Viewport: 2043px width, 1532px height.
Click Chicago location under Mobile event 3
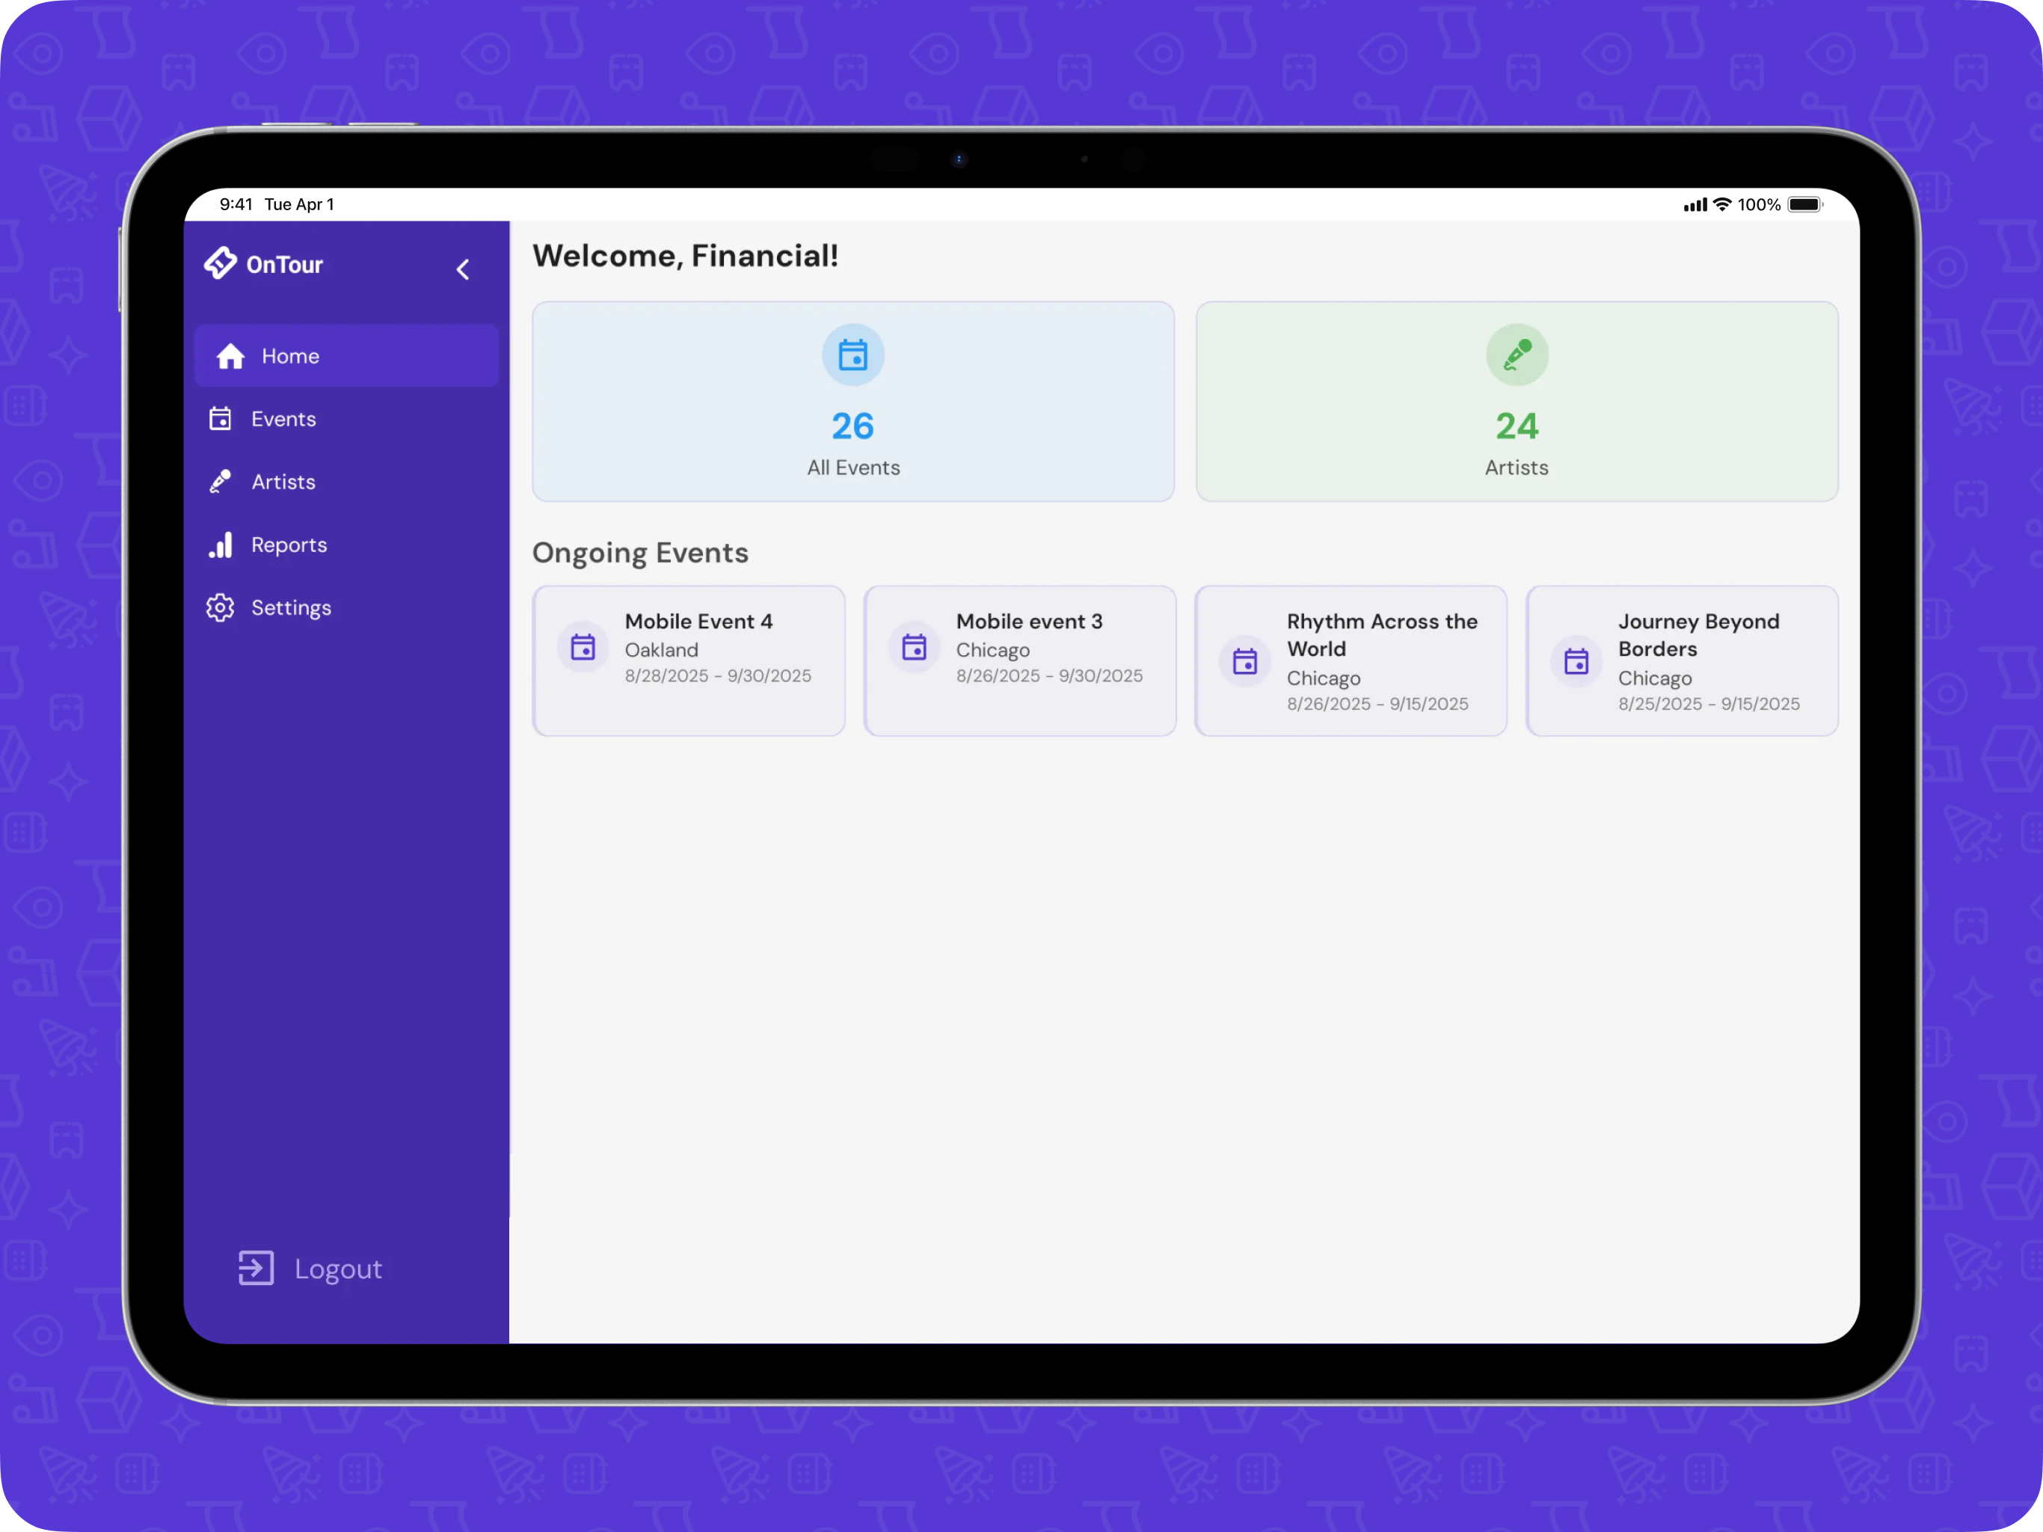tap(993, 651)
